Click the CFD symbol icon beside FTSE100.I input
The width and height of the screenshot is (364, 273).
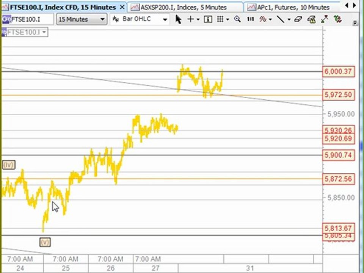coord(6,19)
